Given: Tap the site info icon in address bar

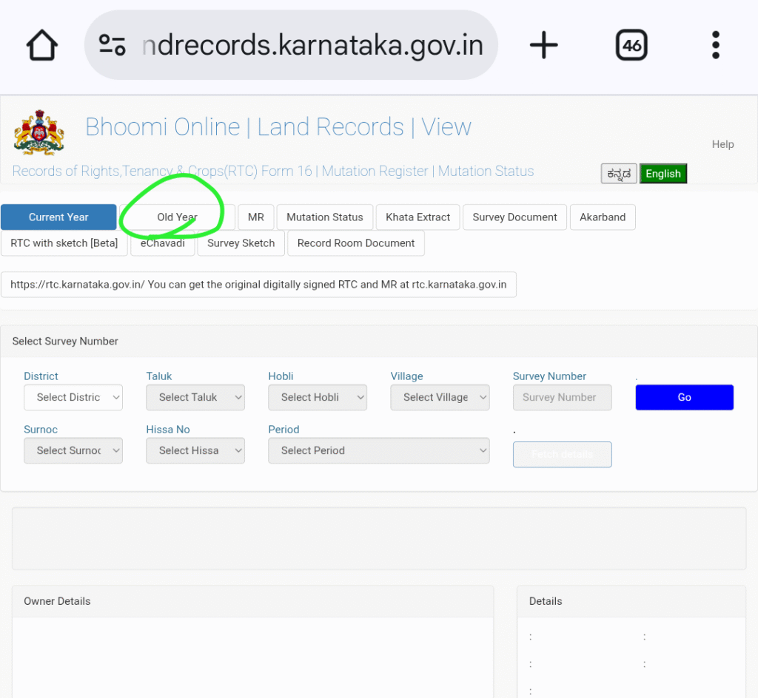Looking at the screenshot, I should point(113,46).
